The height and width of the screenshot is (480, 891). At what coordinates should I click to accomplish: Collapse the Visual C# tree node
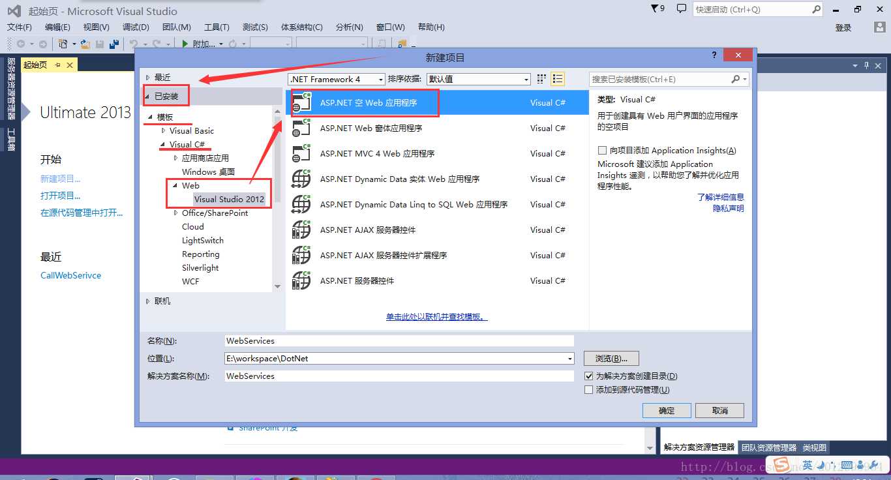click(164, 144)
